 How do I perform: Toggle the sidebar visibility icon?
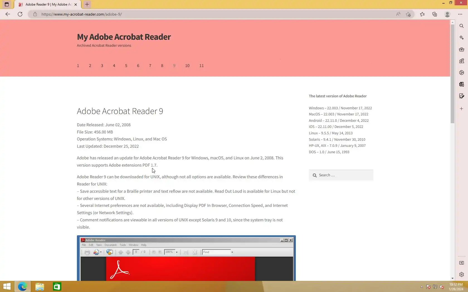(462, 263)
